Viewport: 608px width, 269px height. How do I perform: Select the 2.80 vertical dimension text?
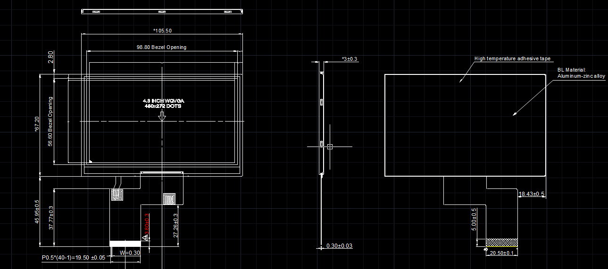click(51, 57)
